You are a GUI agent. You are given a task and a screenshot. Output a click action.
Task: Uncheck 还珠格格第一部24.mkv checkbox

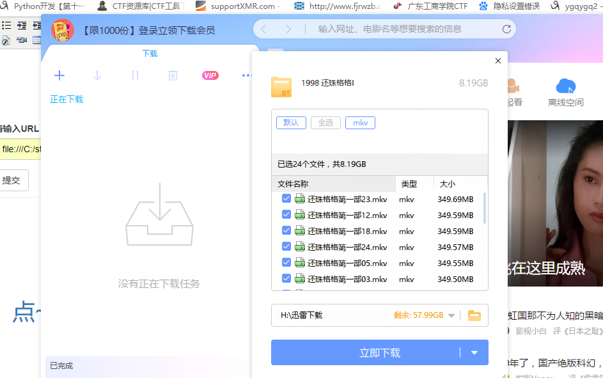click(x=286, y=246)
